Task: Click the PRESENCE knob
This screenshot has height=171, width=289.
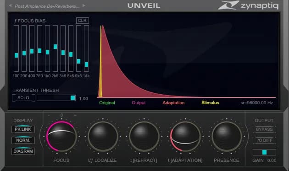Action: pyautogui.click(x=227, y=136)
